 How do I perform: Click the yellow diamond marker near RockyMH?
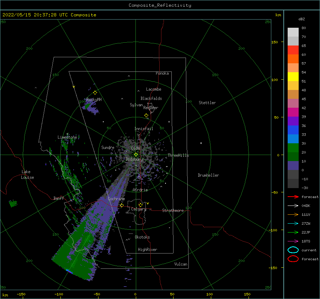95,93
